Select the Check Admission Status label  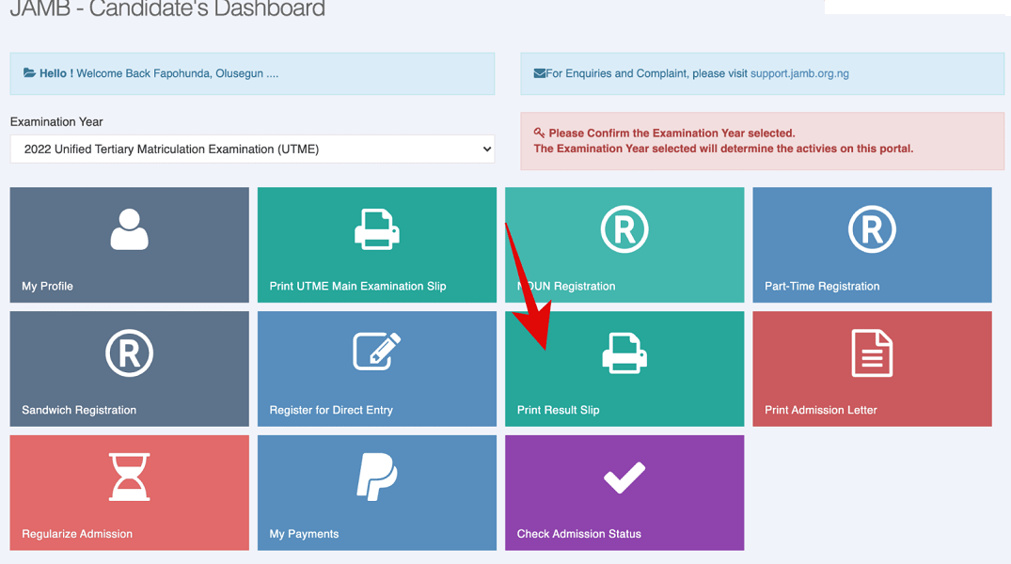(x=578, y=534)
